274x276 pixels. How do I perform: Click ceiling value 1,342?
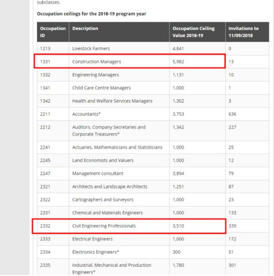coord(178,127)
